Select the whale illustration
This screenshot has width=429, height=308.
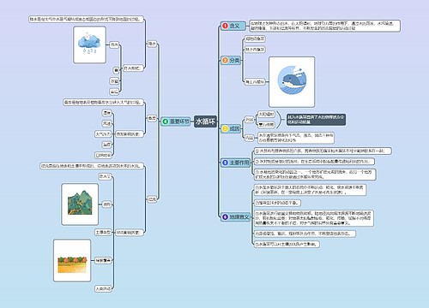[292, 82]
